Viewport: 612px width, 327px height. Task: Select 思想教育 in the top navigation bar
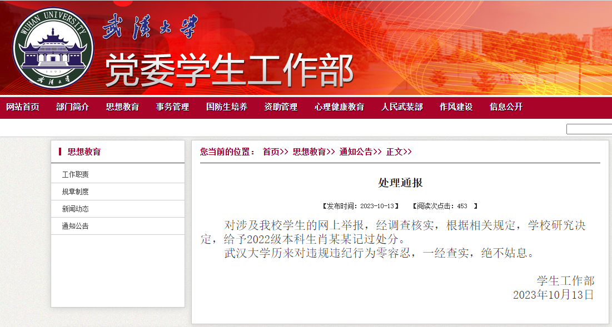122,107
